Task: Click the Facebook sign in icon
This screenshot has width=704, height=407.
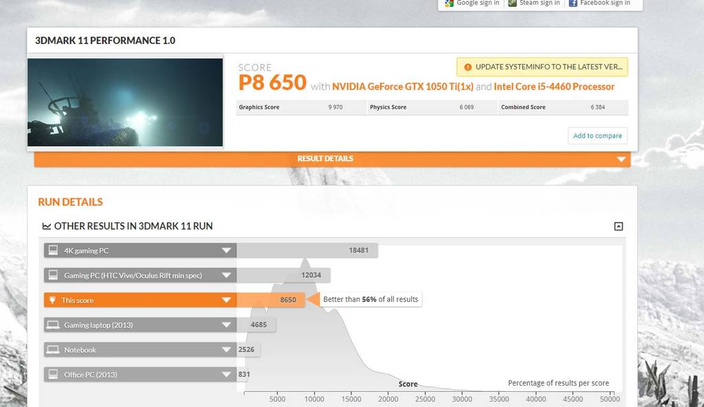Action: point(573,3)
